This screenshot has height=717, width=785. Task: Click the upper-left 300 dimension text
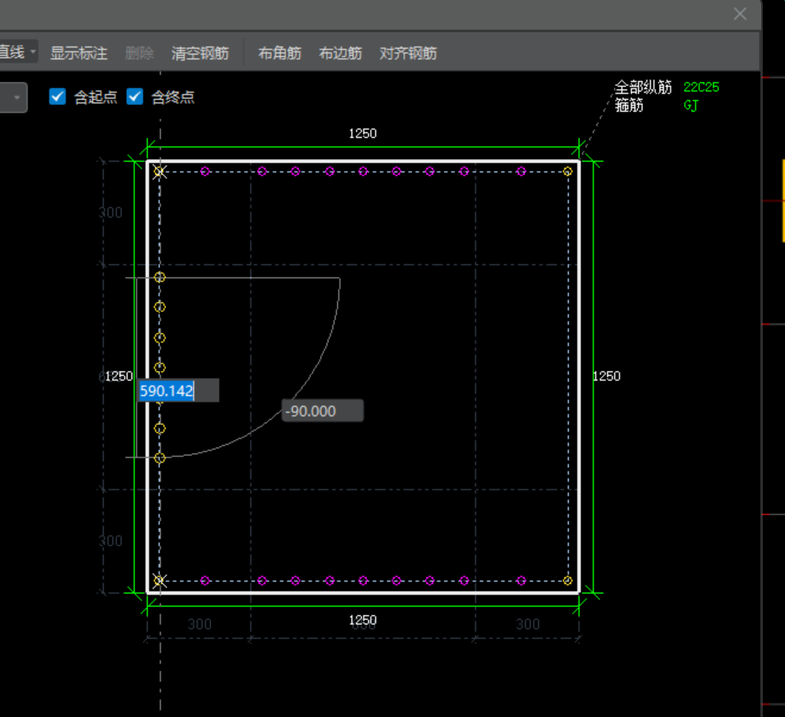point(111,213)
